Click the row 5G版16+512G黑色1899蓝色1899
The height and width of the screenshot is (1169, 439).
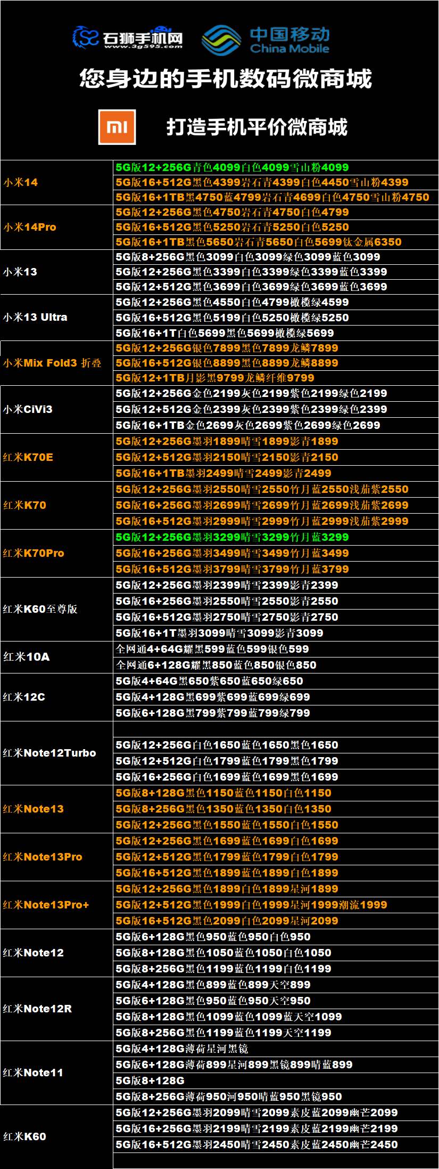point(276,873)
